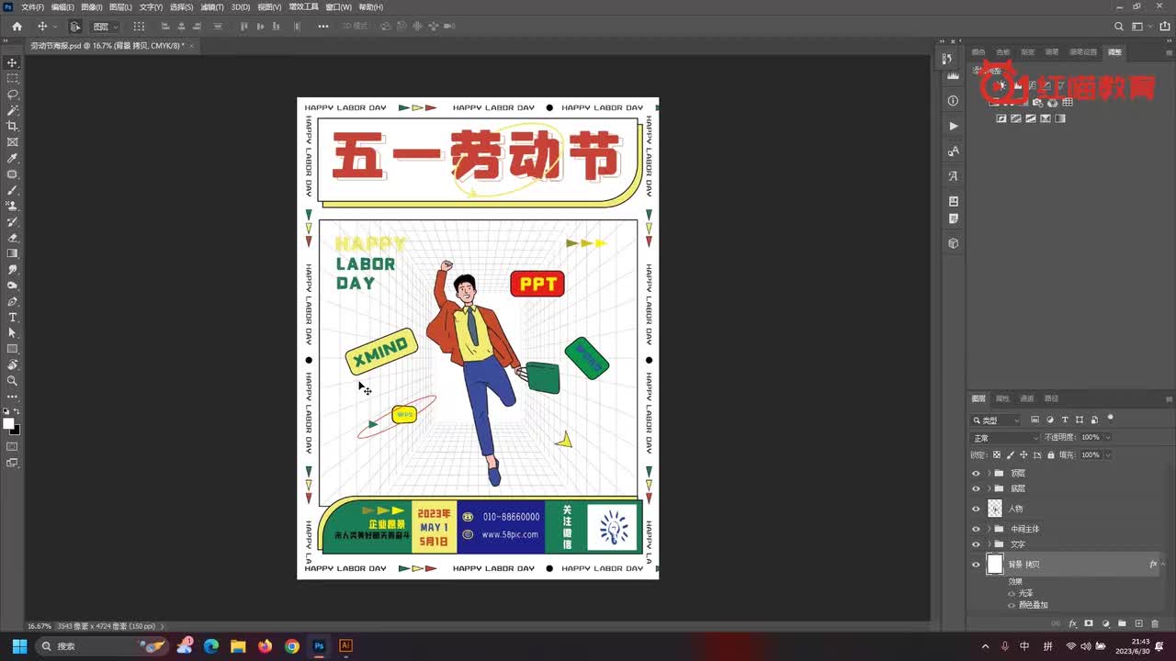Select the Path Selection tool

[x=13, y=333]
